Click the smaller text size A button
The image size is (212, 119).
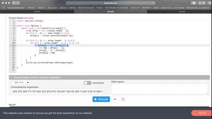[x=200, y=3]
